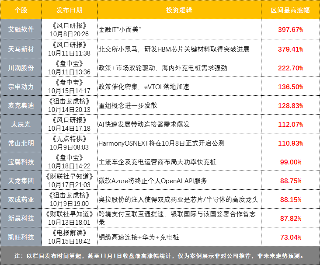The height and width of the screenshot is (265, 320).
Task: Click the HarmonyOSNEXT logic text
Action: click(161, 143)
